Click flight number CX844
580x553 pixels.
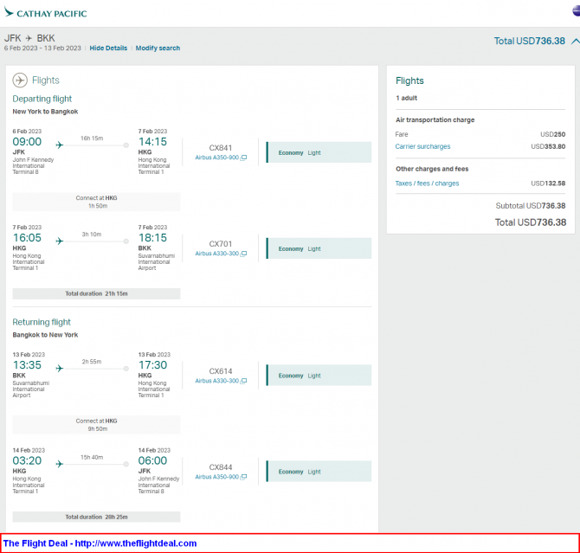pyautogui.click(x=221, y=467)
